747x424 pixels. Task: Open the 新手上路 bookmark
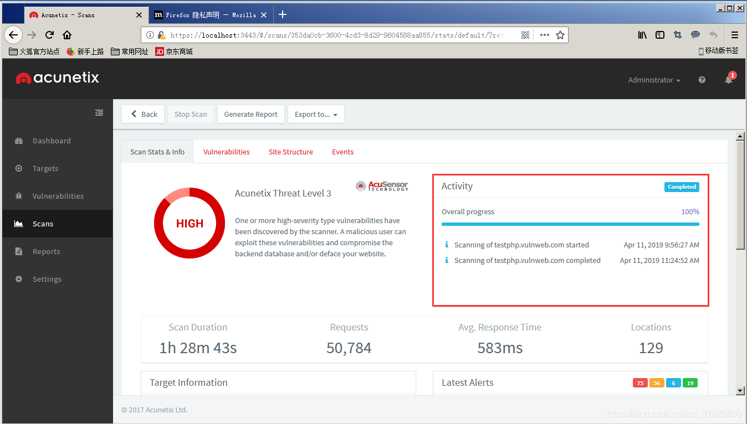85,51
